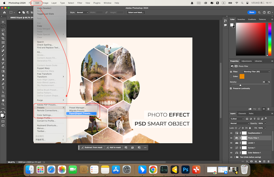The width and height of the screenshot is (274, 177).
Task: Add layer mask icon in Layers panel
Action: click(251, 161)
